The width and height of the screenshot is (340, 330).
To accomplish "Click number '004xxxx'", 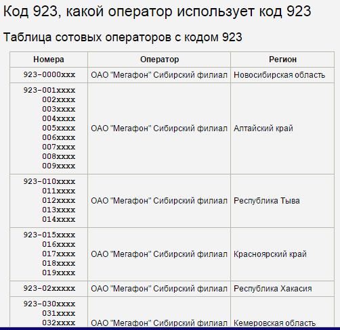I will 59,118.
